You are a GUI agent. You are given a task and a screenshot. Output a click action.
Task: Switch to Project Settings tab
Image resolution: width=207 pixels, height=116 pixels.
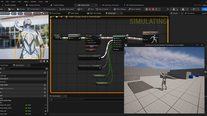[57, 5]
